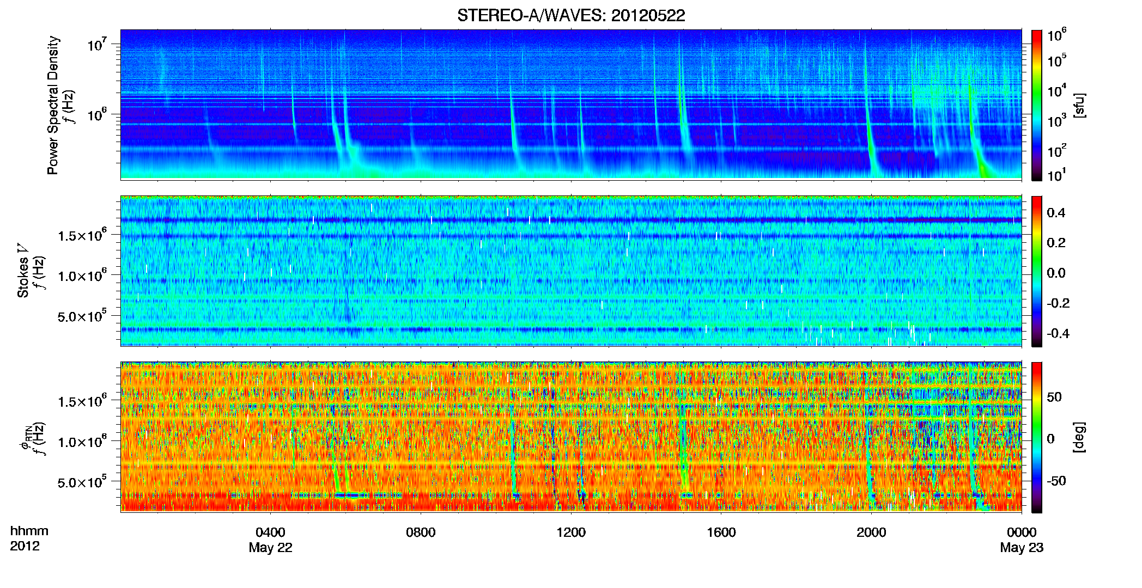Click the -0.2 value on Stokes V scale
This screenshot has height=588, width=1142.
point(1058,303)
